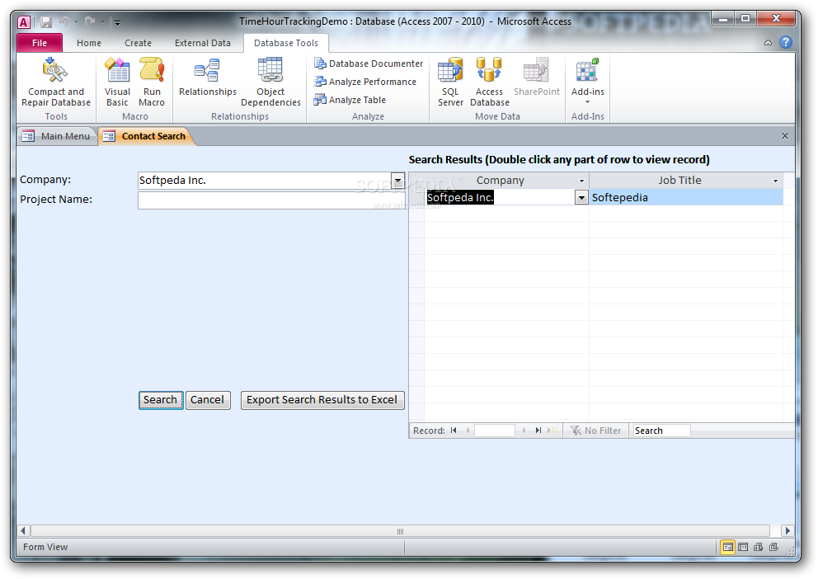
Task: Switch to the Home ribbon tab
Action: pos(89,43)
